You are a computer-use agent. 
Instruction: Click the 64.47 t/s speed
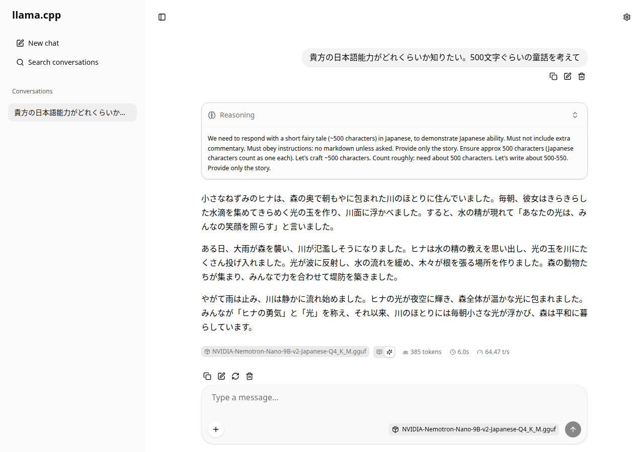(x=493, y=352)
